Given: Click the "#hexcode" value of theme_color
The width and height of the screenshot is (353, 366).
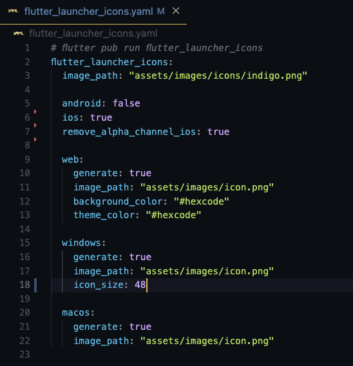Looking at the screenshot, I should tap(173, 215).
